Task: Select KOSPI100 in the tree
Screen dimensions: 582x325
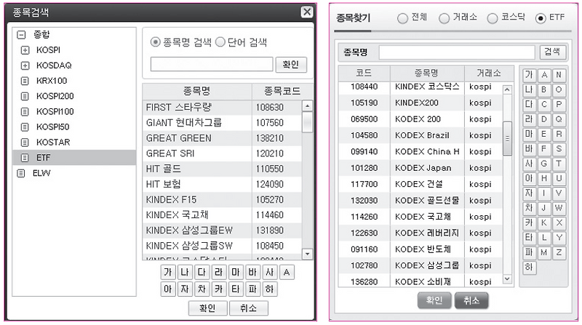Action: 55,112
